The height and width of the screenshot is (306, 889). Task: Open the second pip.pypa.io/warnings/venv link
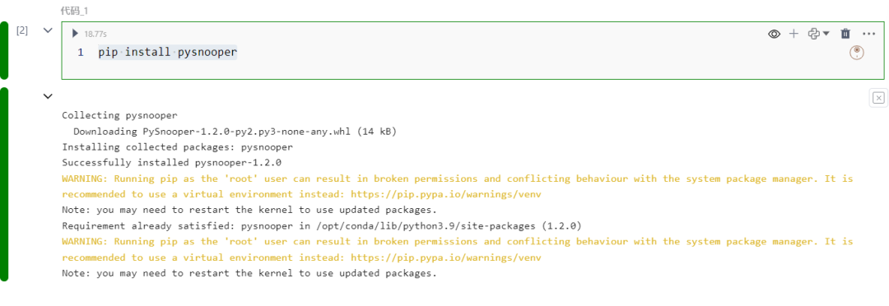(445, 257)
